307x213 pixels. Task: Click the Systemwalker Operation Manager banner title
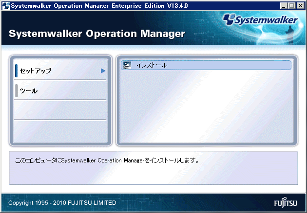97,34
